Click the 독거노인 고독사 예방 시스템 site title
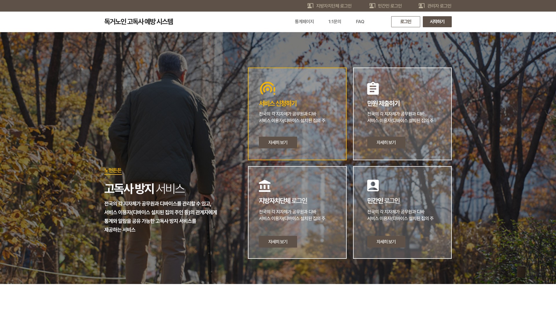 (139, 22)
